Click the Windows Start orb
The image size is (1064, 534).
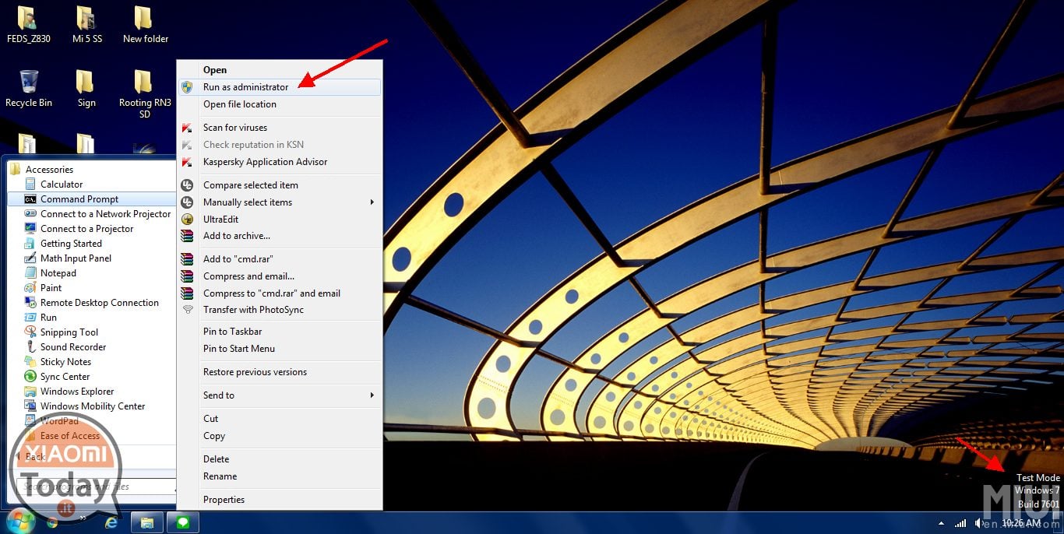tap(19, 522)
